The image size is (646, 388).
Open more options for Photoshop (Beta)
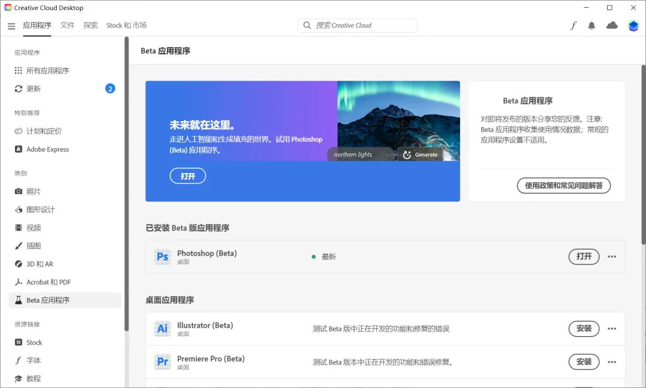[x=612, y=257]
